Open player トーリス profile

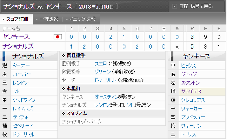pyautogui.click(x=188, y=134)
